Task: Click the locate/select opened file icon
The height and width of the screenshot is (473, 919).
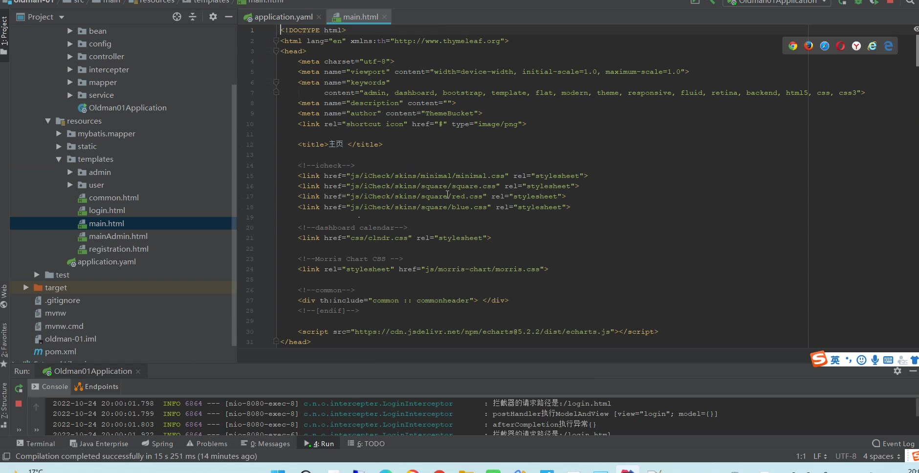Action: [177, 17]
